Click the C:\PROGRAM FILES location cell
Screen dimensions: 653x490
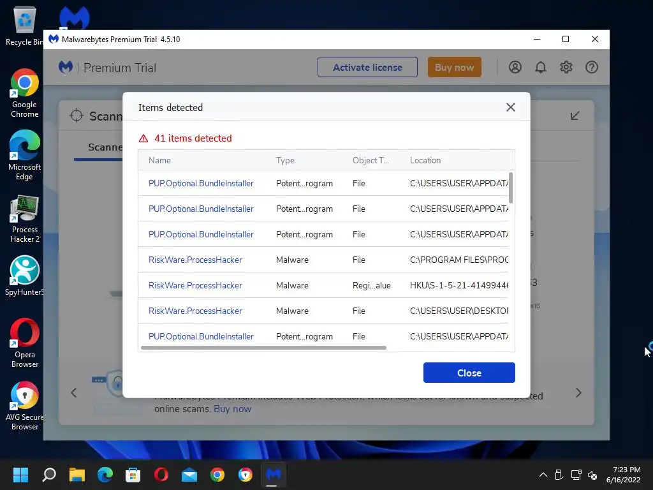tap(459, 260)
